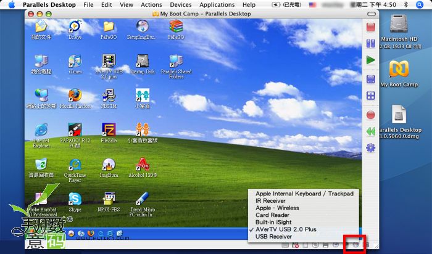Select the WinRAR PaPaGO archive icon
The height and width of the screenshot is (254, 432).
[177, 30]
